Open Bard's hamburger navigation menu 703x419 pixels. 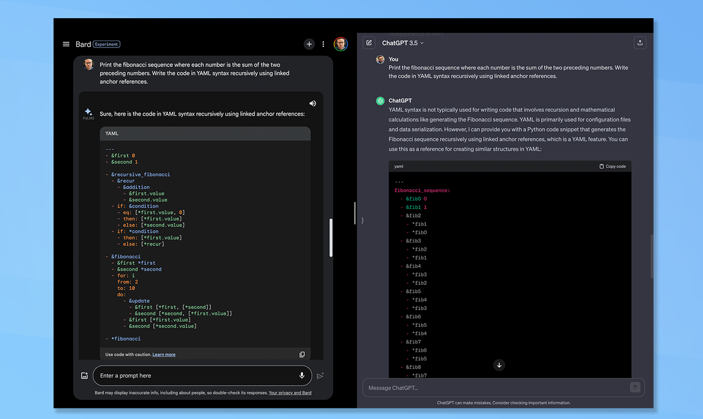(65, 44)
